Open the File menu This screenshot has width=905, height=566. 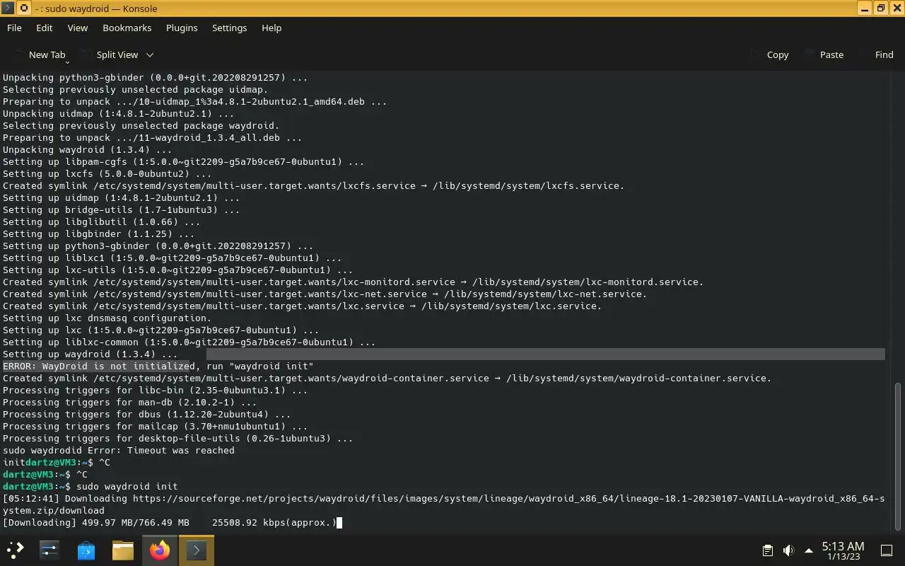pyautogui.click(x=14, y=28)
